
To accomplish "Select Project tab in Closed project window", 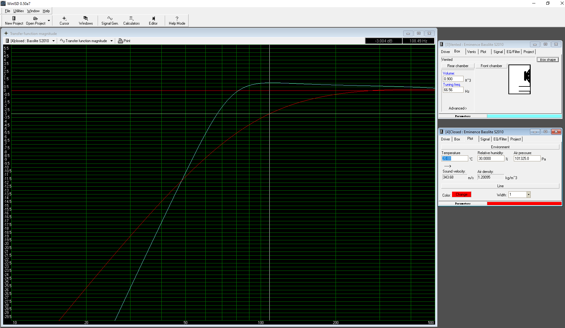I will [x=515, y=139].
